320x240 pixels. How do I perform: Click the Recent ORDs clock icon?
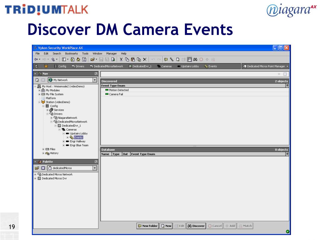72,59
